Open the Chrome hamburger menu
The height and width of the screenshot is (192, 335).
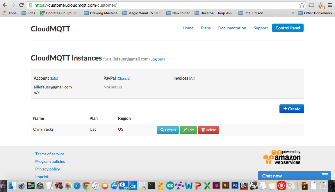pyautogui.click(x=330, y=5)
